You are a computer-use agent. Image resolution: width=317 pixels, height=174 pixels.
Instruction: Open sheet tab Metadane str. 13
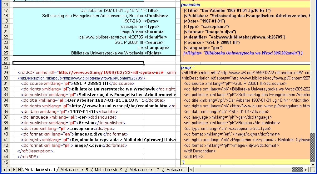(x=144, y=170)
